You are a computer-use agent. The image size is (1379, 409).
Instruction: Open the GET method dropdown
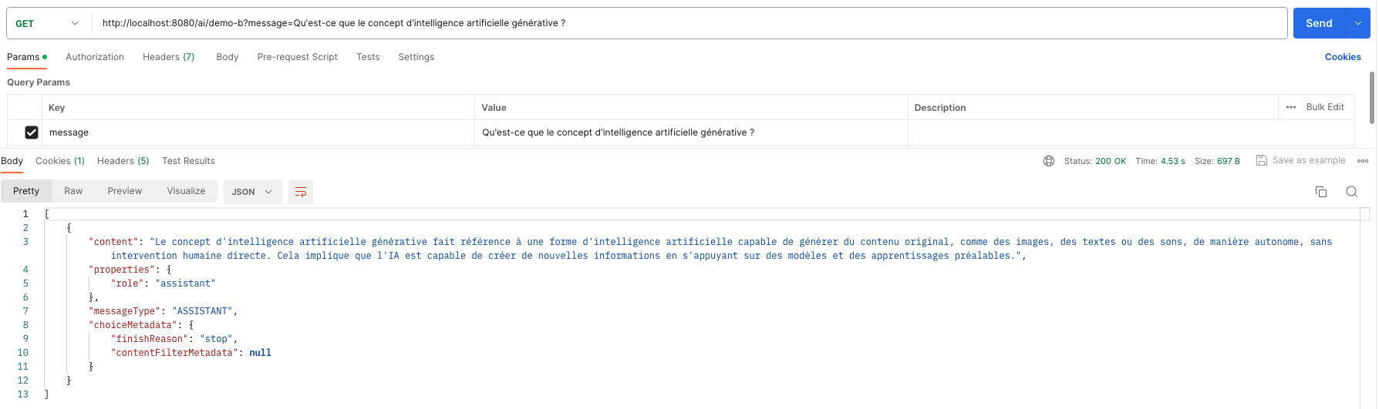[x=47, y=23]
